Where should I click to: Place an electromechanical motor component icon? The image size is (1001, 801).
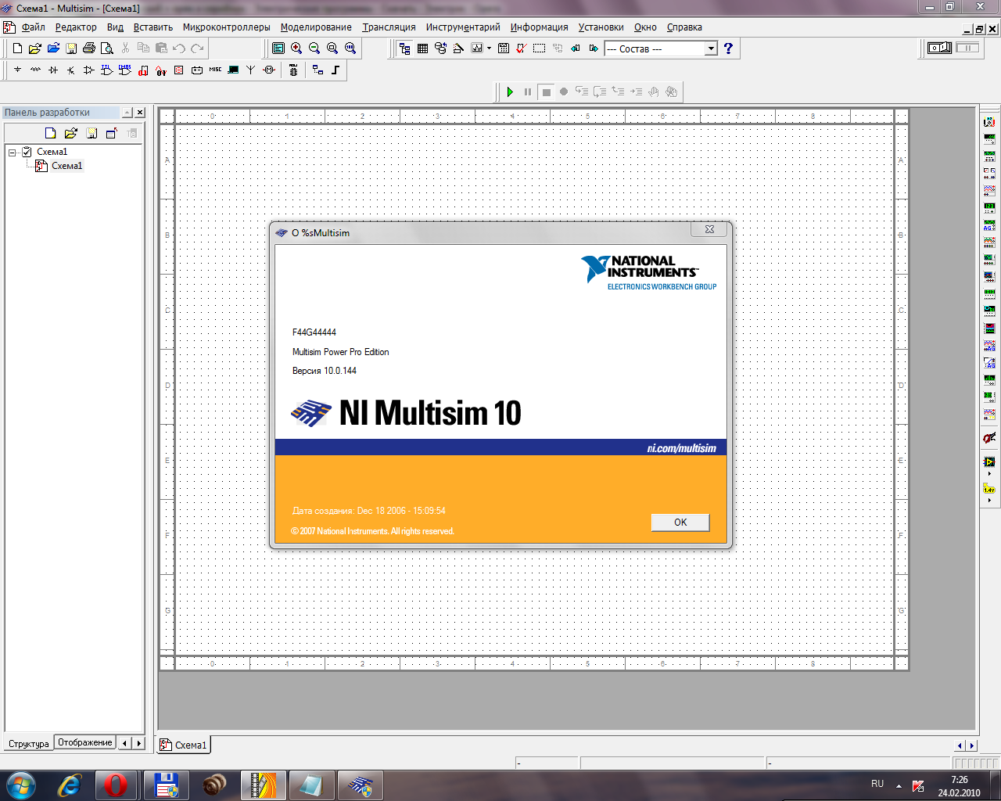[x=269, y=70]
